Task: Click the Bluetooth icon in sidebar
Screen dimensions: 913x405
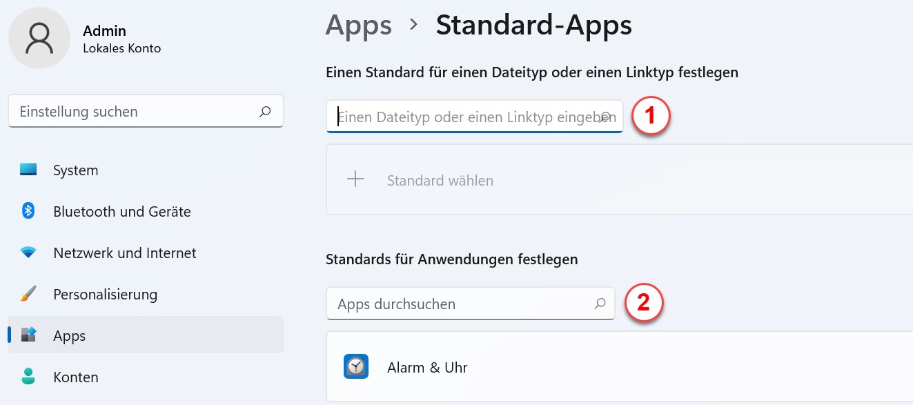Action: [x=28, y=211]
